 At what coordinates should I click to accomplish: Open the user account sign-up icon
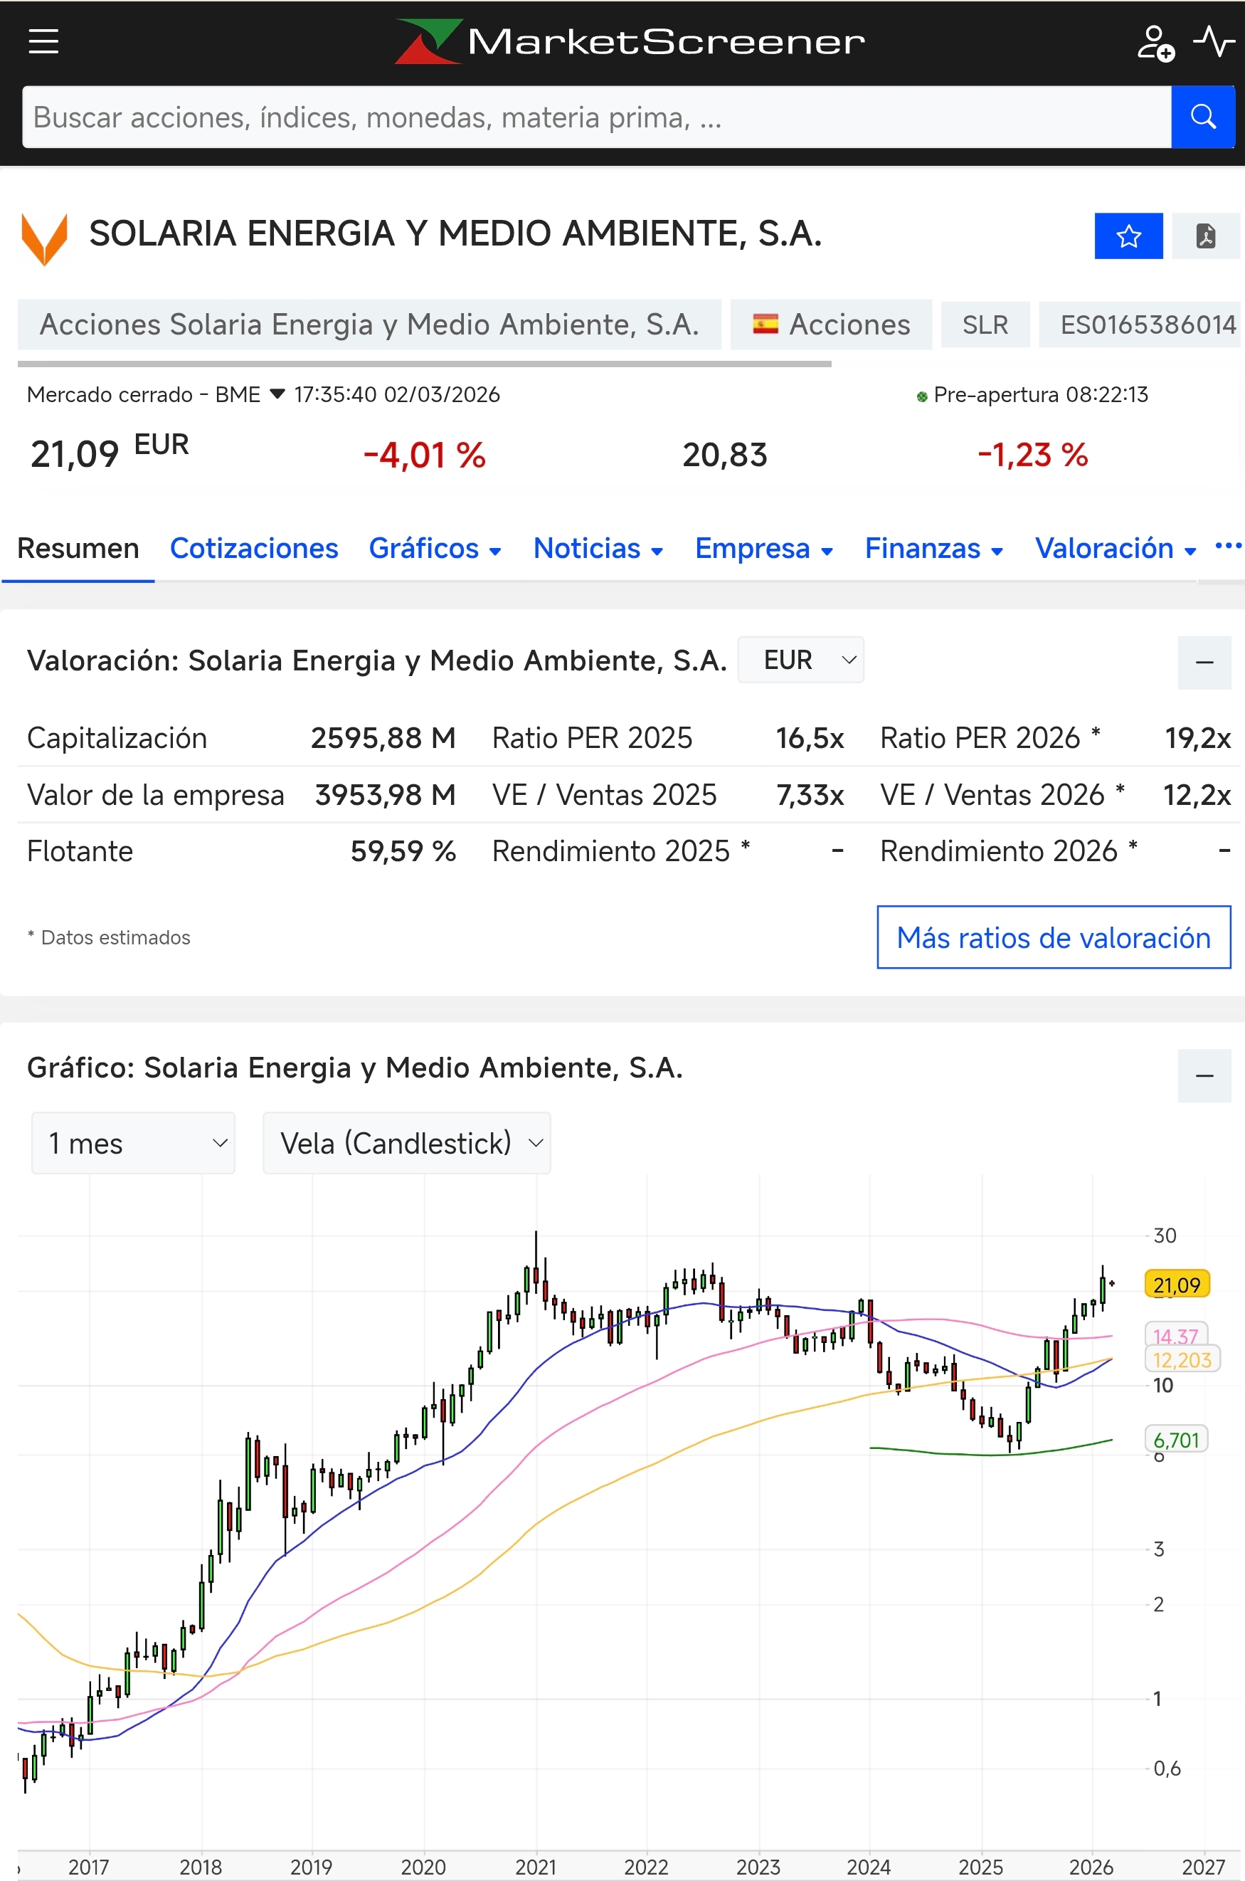(1155, 42)
